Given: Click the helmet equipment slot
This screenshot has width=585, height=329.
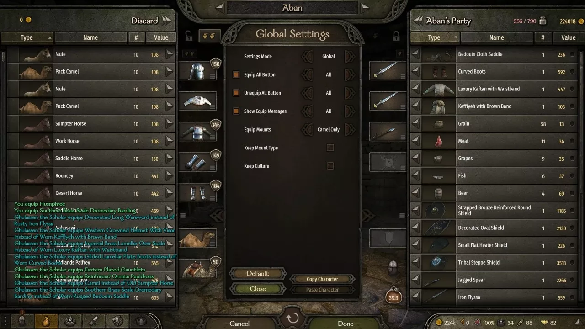Looking at the screenshot, I should (x=198, y=70).
